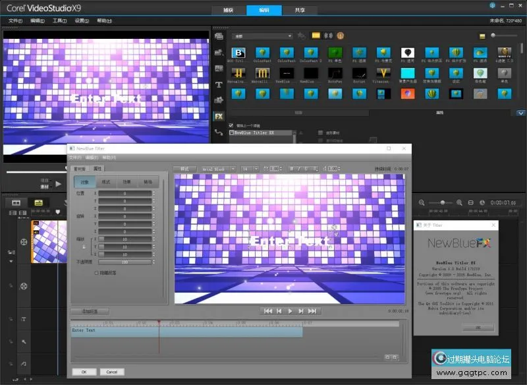Click the video track icon
Screen dimensions: 527x385
24,242
